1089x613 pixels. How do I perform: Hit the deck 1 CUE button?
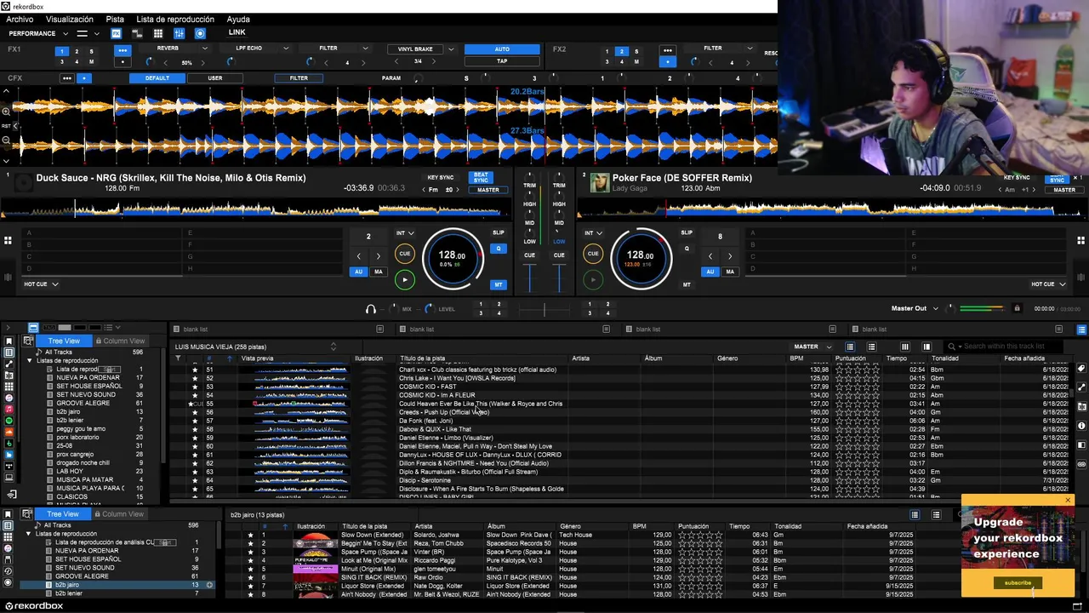405,254
